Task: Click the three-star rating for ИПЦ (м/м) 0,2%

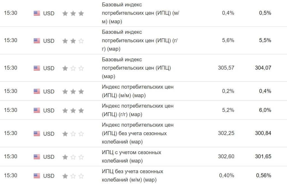Action: (73, 91)
